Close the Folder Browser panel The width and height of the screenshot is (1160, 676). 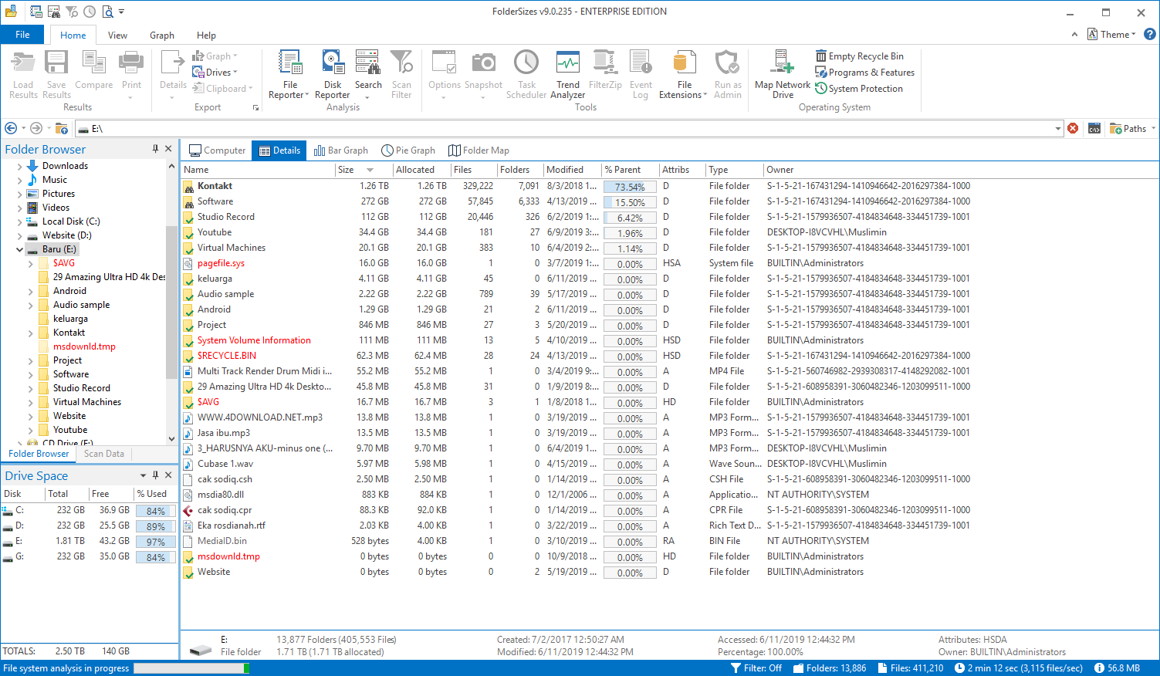tap(168, 149)
